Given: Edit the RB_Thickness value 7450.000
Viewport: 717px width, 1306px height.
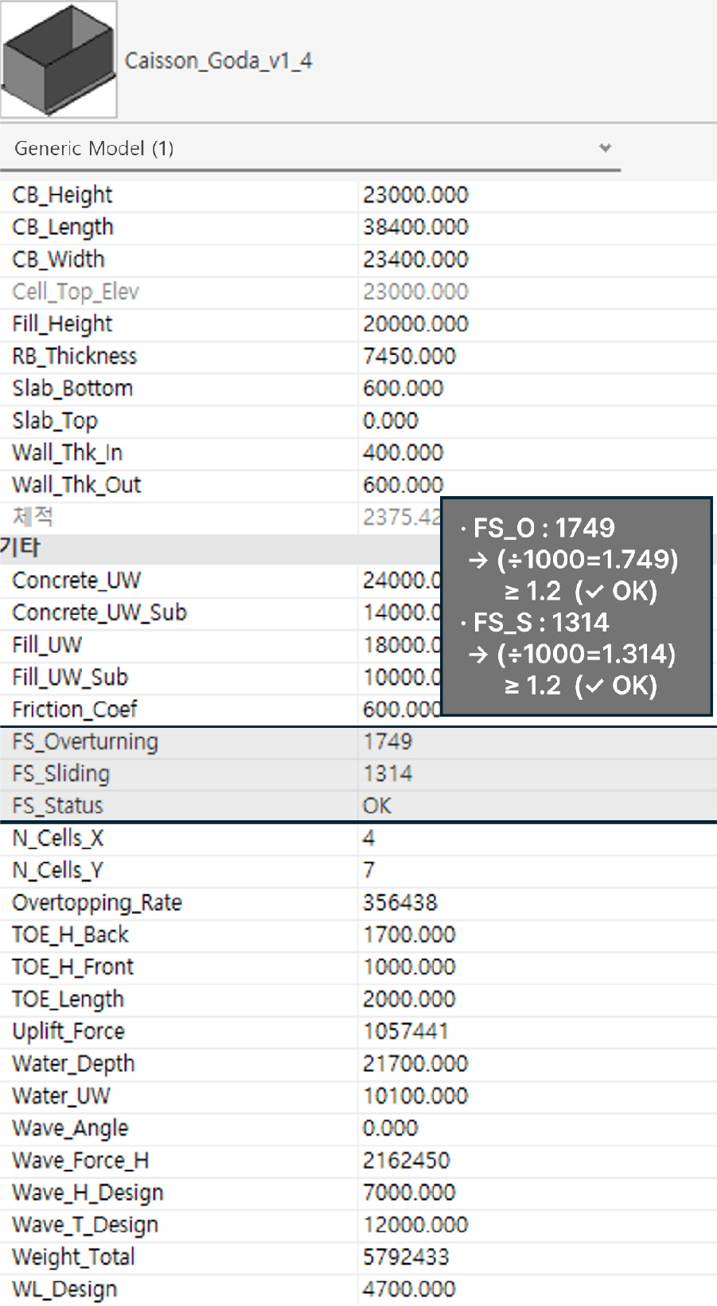Looking at the screenshot, I should click(409, 356).
